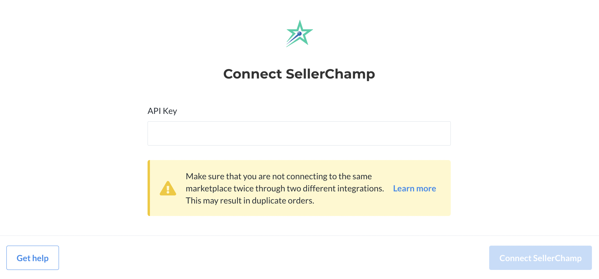
Task: Click the duplicate orders warning message text
Action: (285, 188)
